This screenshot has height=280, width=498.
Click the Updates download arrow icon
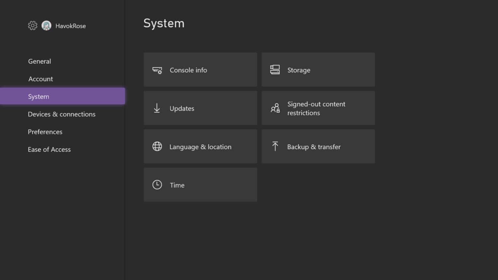tap(157, 108)
